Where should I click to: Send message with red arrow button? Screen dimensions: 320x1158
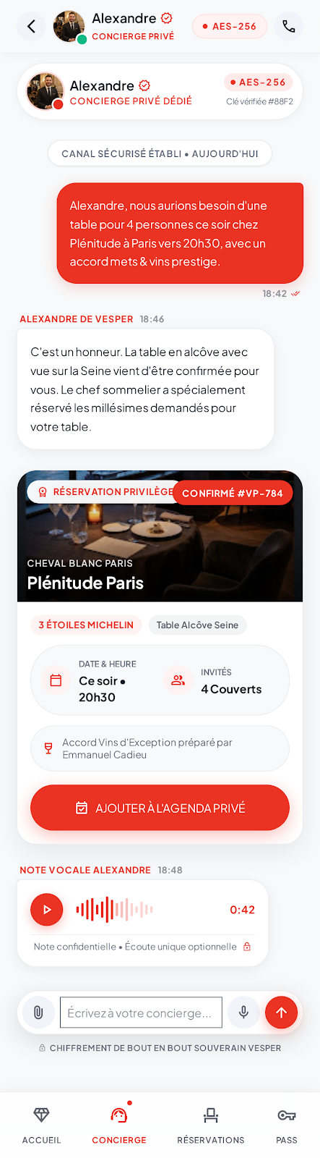[282, 1013]
